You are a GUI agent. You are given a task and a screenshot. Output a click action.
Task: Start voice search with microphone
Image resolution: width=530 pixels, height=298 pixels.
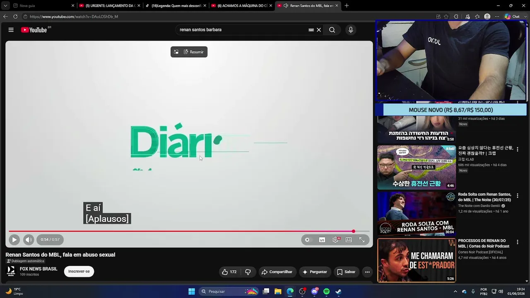351,30
